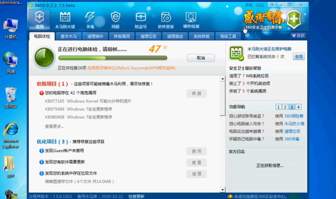Click 木马防火墙 link in 功能导航
336x199 pixels.
pyautogui.click(x=294, y=124)
